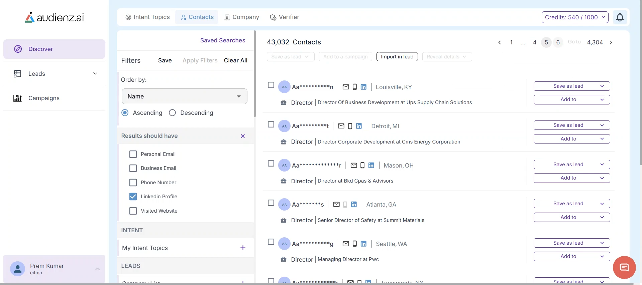Open Save as lead dropdown for Detroit contact
This screenshot has height=285, width=642.
572,125
